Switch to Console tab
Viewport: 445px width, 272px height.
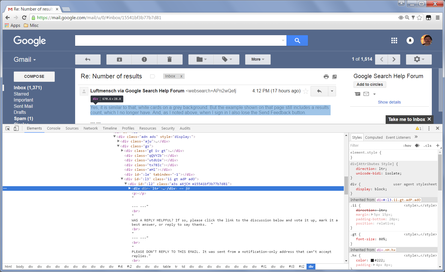tap(54, 128)
